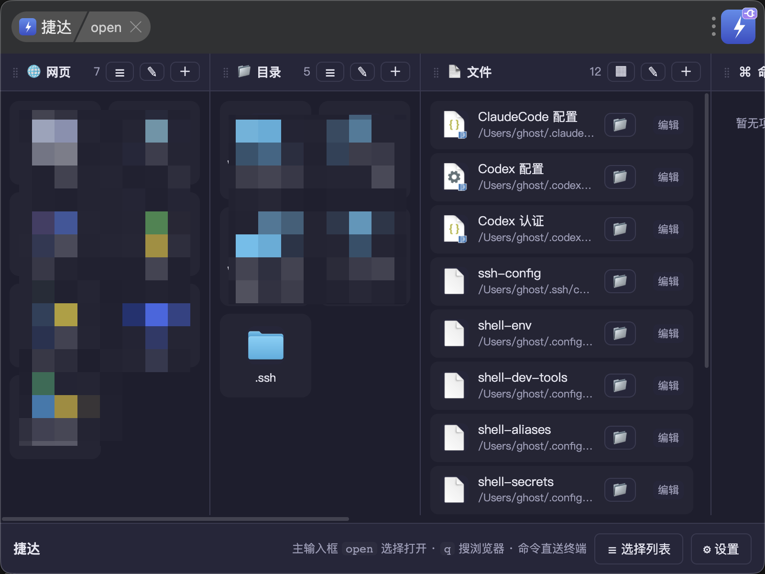The image size is (765, 574).
Task: Click 编辑 for shell-aliases
Action: (x=668, y=438)
